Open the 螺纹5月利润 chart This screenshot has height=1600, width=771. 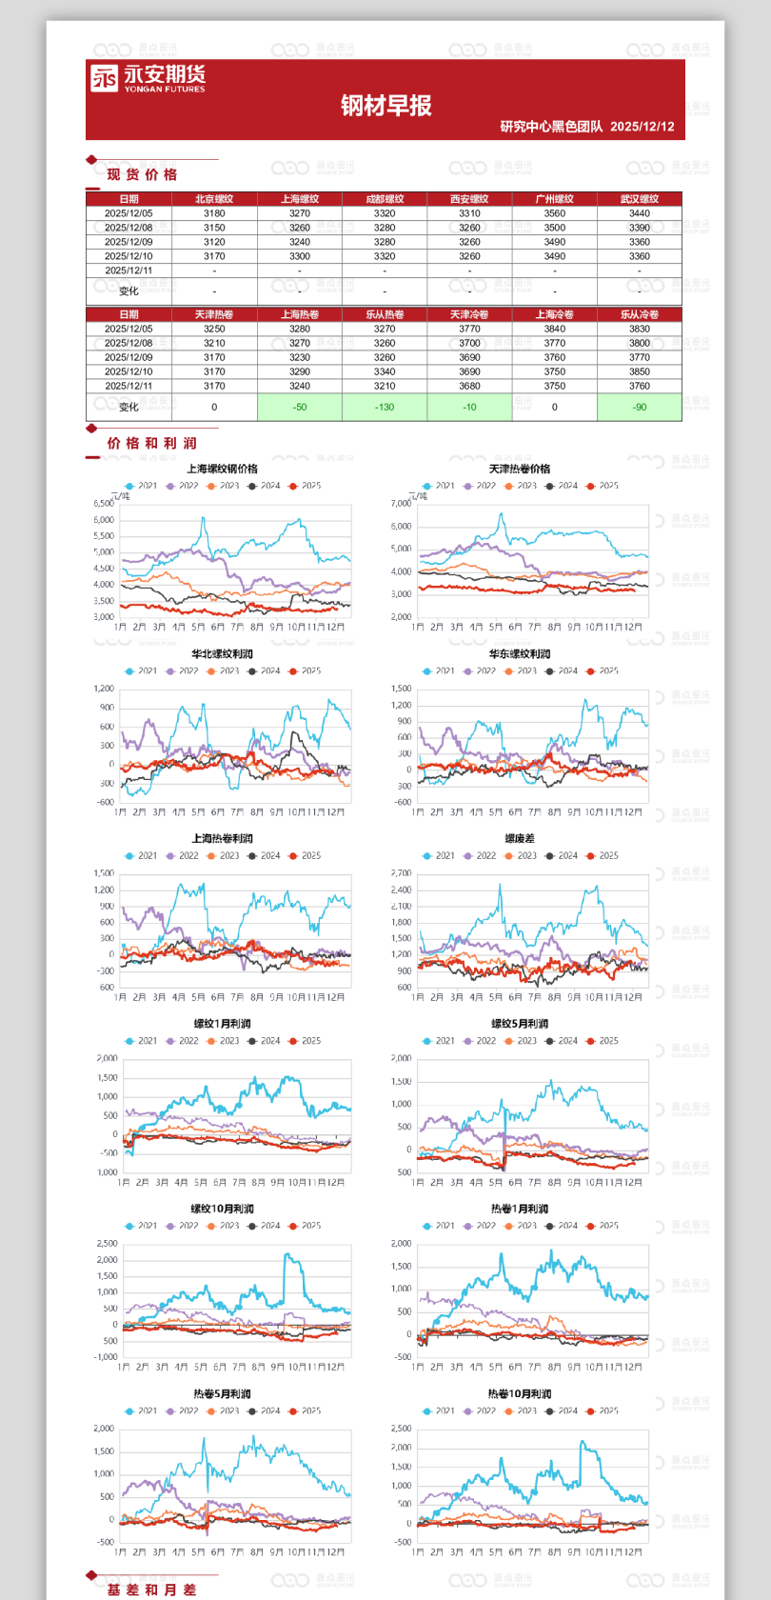(520, 1104)
